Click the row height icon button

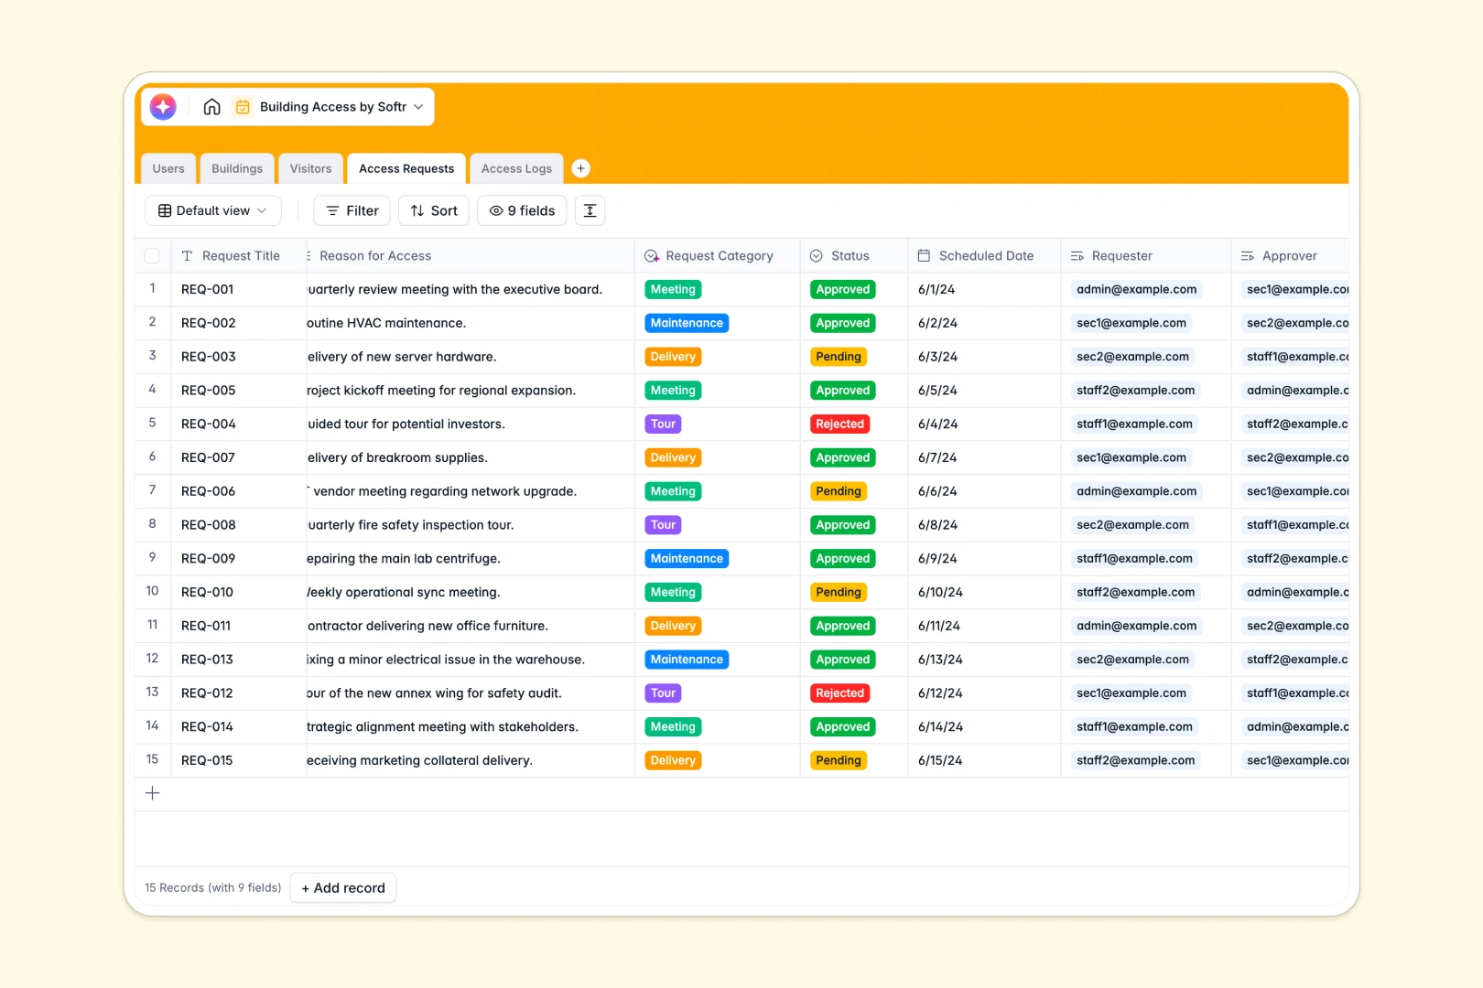[590, 210]
